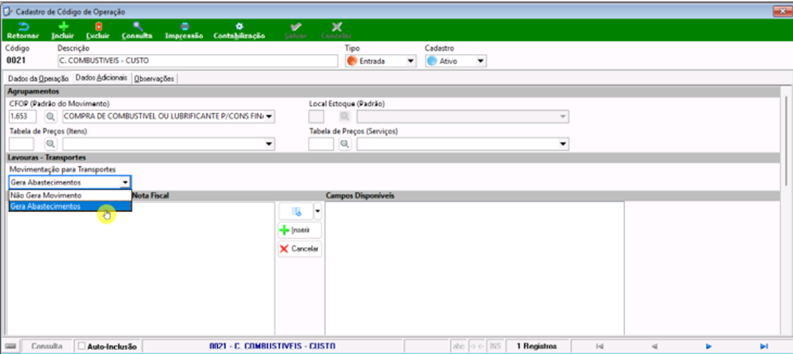Viewport: 793px width, 354px height.
Task: Open the Tipo Entrada dropdown
Action: coord(411,61)
